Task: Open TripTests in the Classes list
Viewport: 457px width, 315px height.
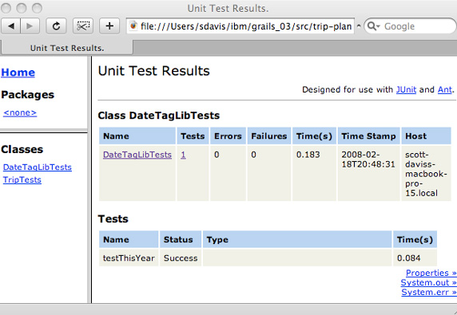Action: 22,180
